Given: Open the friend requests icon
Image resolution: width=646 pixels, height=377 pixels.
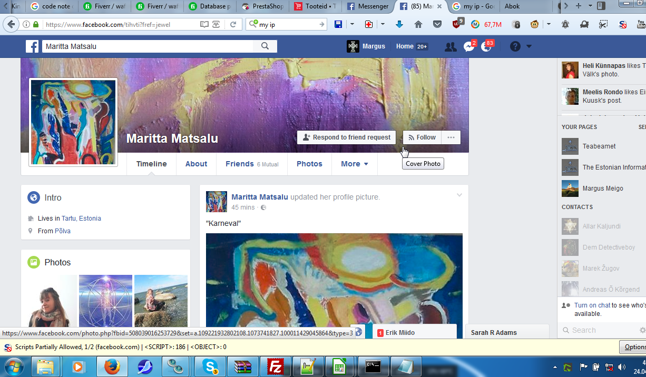Looking at the screenshot, I should [451, 46].
